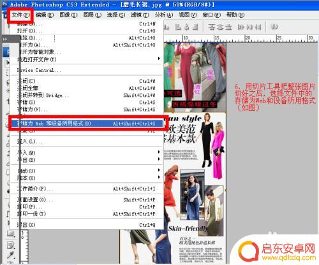The image size is (319, 265).
Task: Click the vertical ruler below the menu
Action: (x=24, y=247)
